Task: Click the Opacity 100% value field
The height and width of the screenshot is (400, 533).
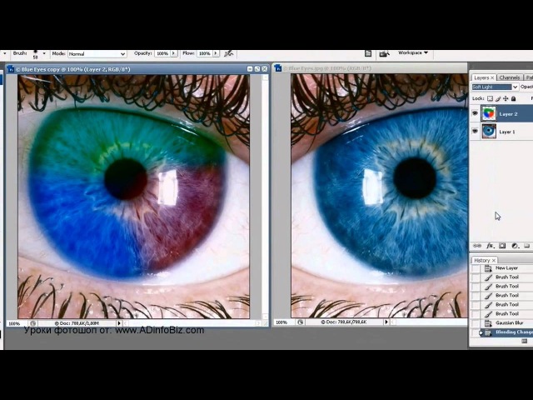Action: pos(162,53)
